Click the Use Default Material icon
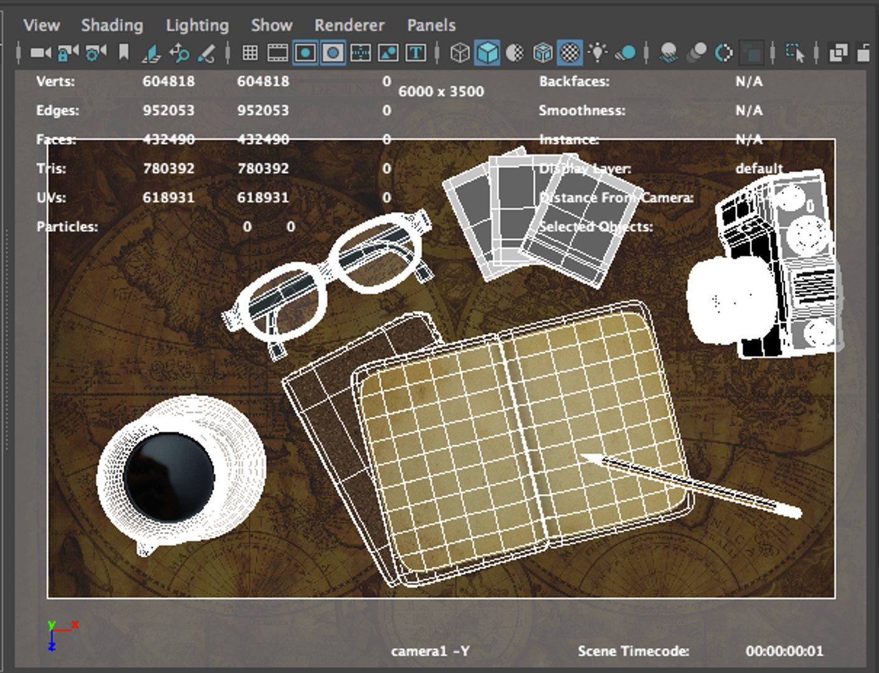This screenshot has width=879, height=673. pos(515,53)
